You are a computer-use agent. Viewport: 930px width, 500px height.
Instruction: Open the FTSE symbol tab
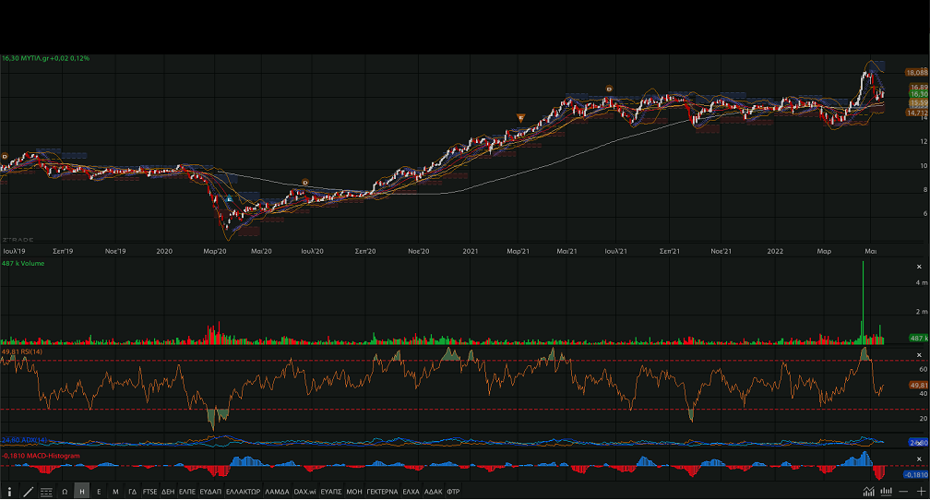click(x=150, y=492)
